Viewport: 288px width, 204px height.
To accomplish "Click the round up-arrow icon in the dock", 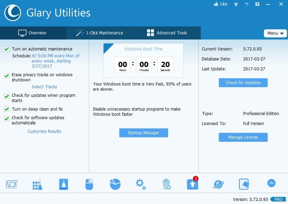I will 271,183.
